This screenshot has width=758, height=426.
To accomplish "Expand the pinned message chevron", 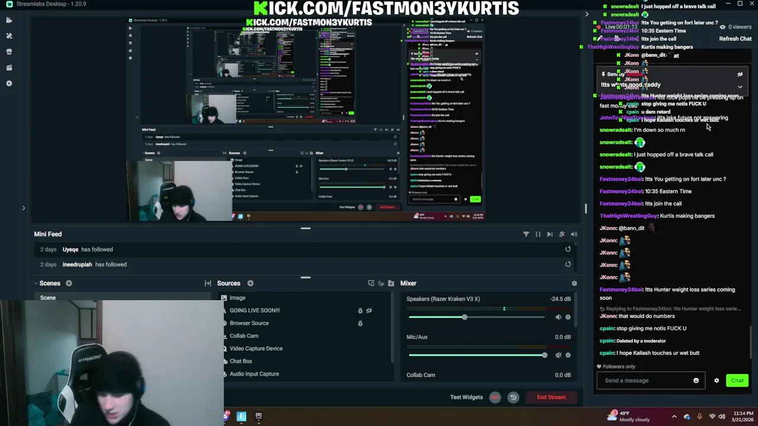I will pos(740,87).
